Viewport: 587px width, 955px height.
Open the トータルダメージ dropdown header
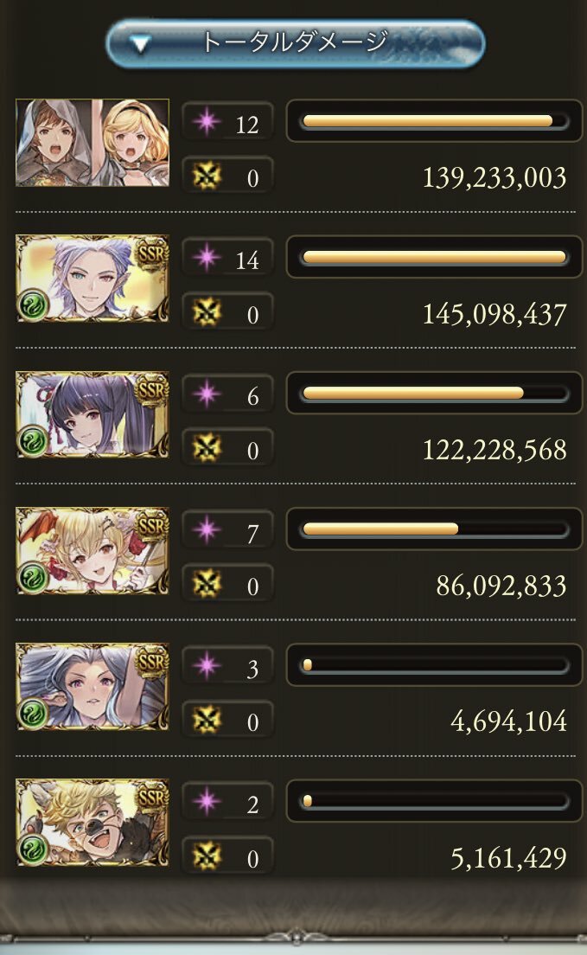pyautogui.click(x=295, y=43)
